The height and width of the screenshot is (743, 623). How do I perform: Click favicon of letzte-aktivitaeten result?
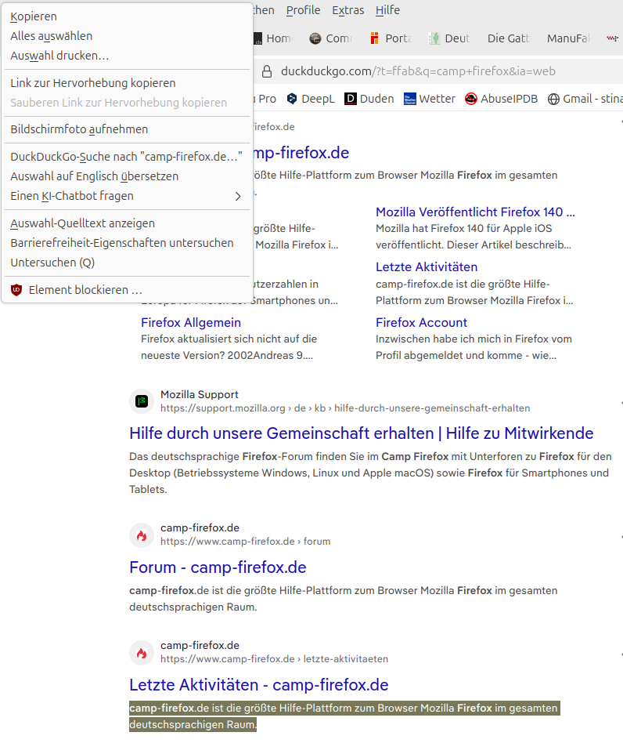[x=142, y=653]
